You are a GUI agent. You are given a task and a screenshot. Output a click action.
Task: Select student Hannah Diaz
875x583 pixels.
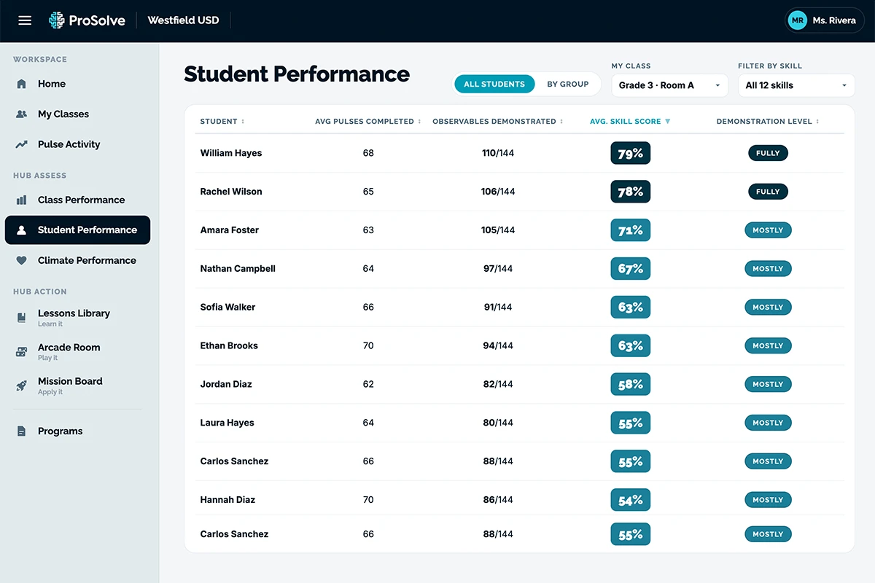(227, 500)
